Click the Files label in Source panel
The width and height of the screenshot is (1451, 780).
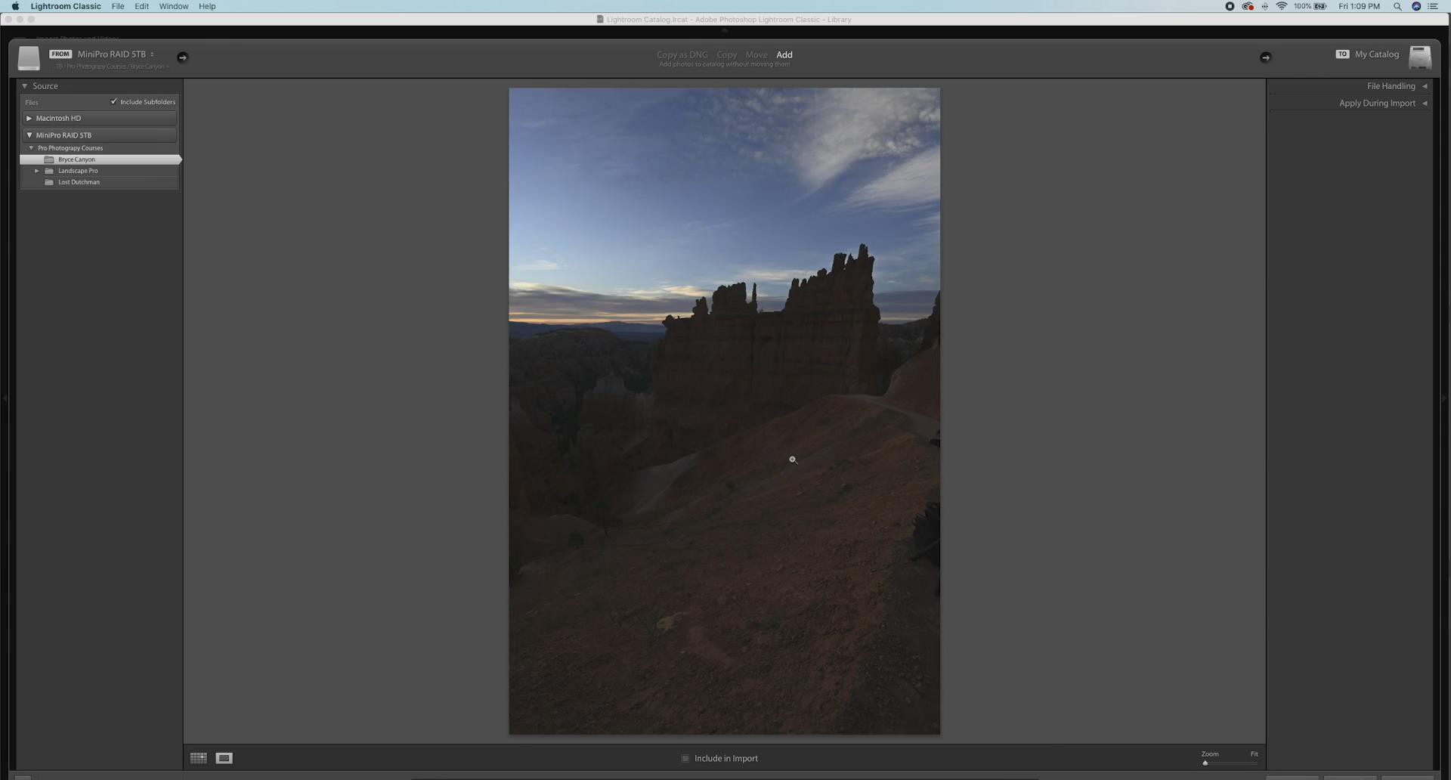(x=32, y=102)
